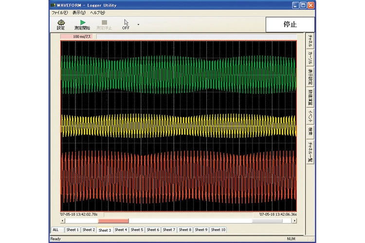Open the チャネル一覧 side tab
365x243 pixels.
(310, 152)
